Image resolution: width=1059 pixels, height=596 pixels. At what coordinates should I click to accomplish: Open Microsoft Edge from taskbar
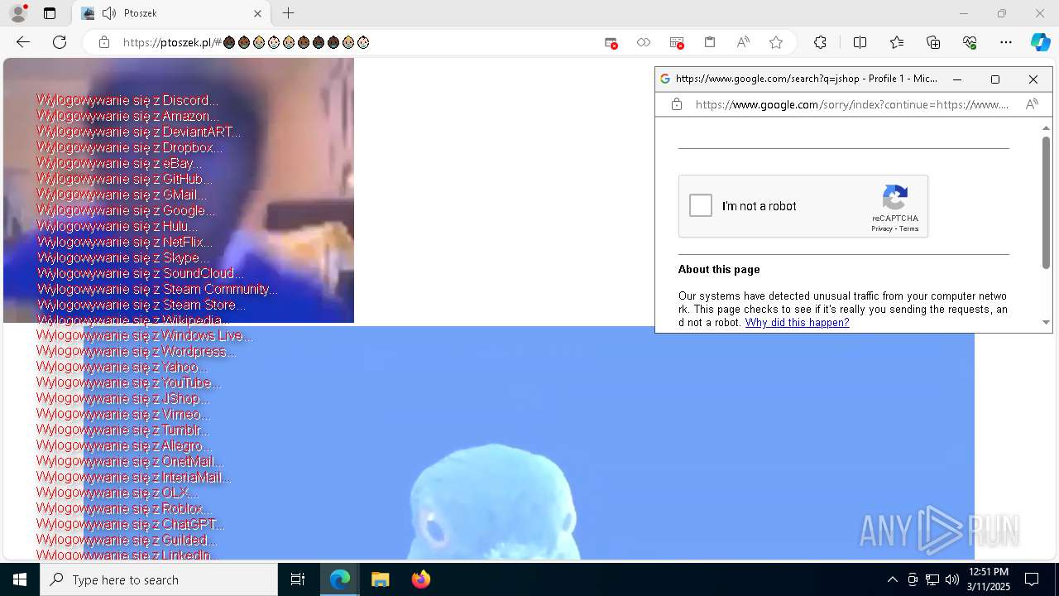pyautogui.click(x=340, y=579)
